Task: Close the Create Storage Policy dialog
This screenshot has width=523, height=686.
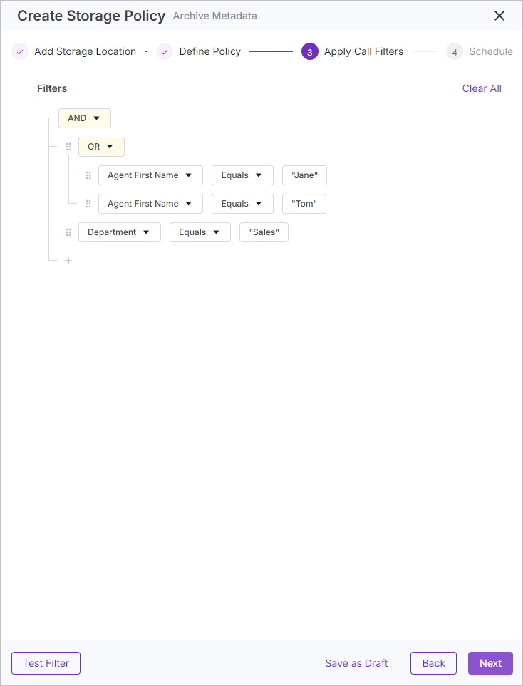Action: [x=499, y=16]
